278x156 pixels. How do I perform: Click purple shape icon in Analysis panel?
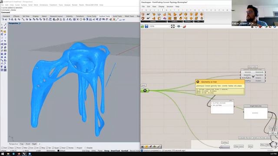coord(165,18)
